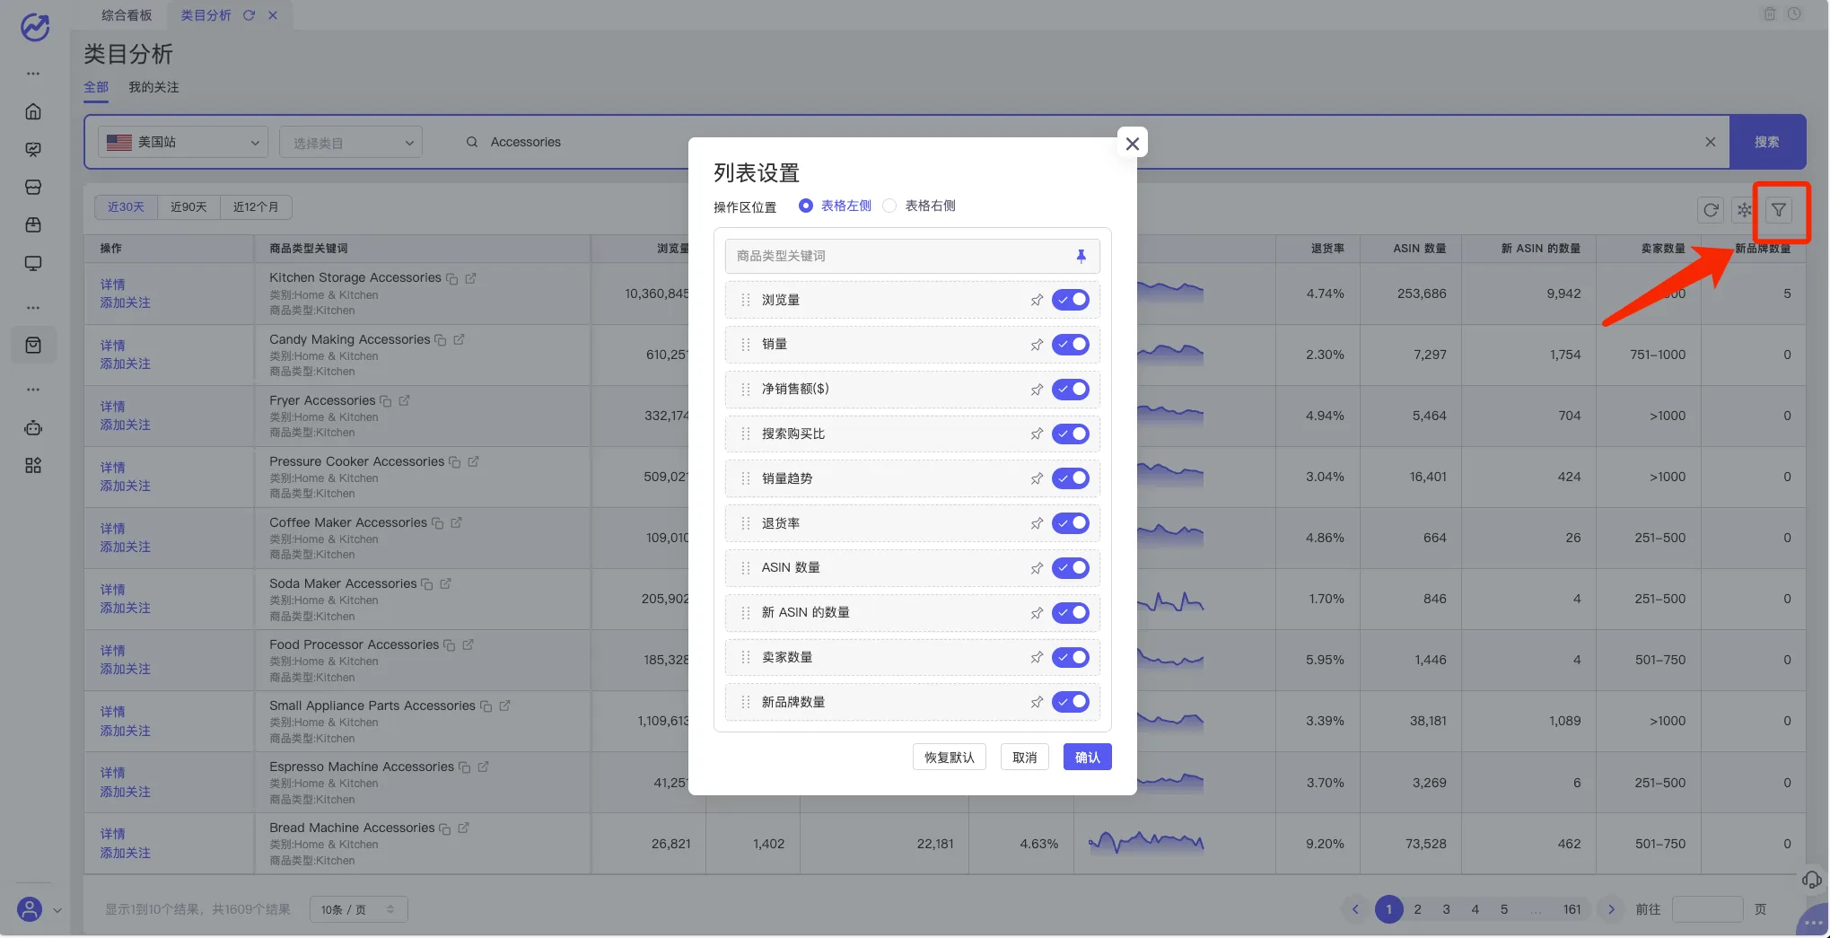This screenshot has width=1830, height=938.
Task: Toggle the 退货率 column switch
Action: (1071, 523)
